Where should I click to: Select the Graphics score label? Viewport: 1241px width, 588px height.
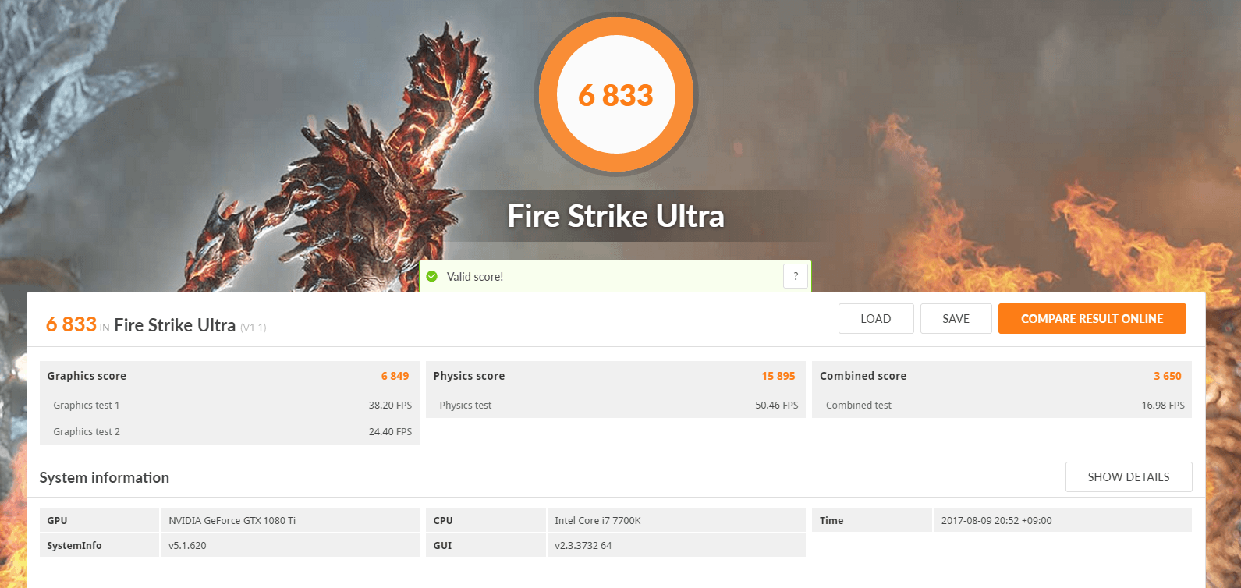tap(87, 376)
